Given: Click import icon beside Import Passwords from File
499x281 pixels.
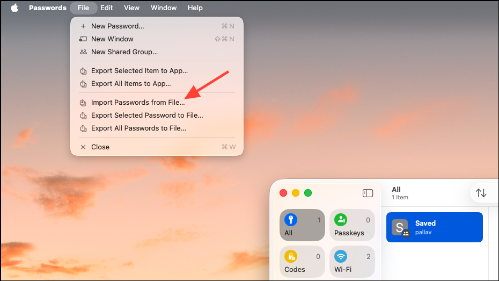Looking at the screenshot, I should [x=83, y=102].
